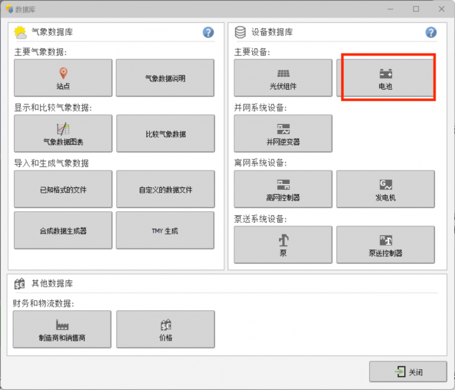Click help icon in 设备数据库 panel

[x=431, y=32]
